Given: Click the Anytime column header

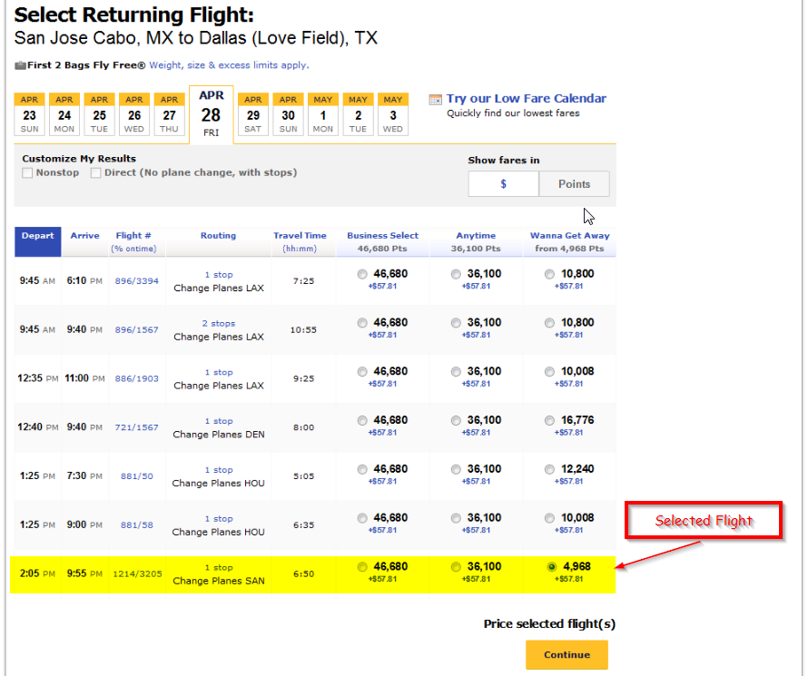Looking at the screenshot, I should (476, 241).
